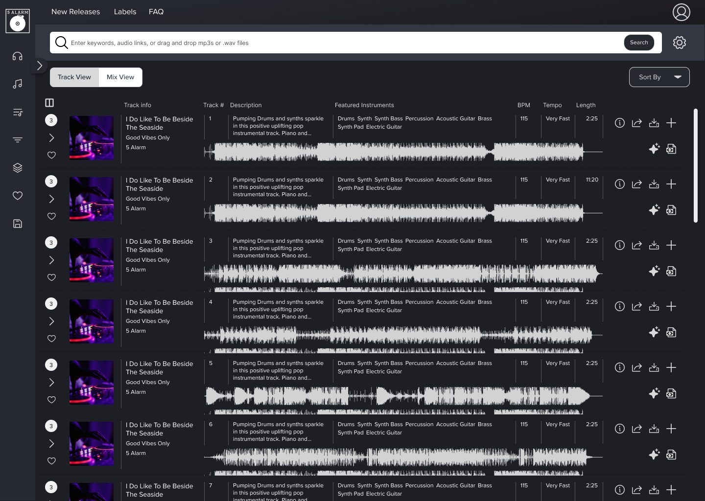Seek in track 1 waveform
The image size is (705, 501).
click(403, 152)
